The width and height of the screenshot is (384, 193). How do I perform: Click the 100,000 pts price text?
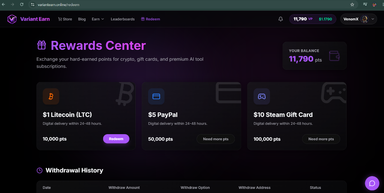pos(267,139)
